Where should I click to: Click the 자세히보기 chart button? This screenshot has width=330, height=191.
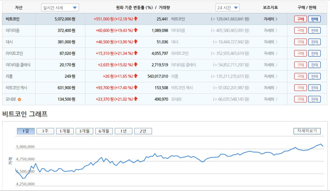coord(307,131)
